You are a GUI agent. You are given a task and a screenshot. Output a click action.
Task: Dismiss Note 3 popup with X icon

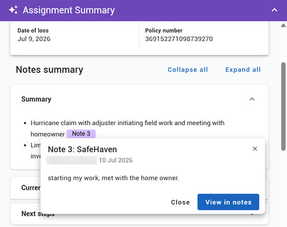click(255, 149)
